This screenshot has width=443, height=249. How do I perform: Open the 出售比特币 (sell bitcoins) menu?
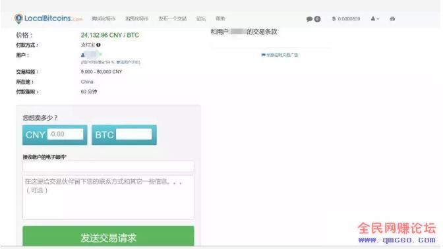coord(136,18)
